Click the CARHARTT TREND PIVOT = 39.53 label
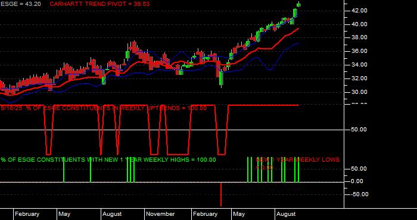Image resolution: width=417 pixels, height=220 pixels. [x=99, y=4]
